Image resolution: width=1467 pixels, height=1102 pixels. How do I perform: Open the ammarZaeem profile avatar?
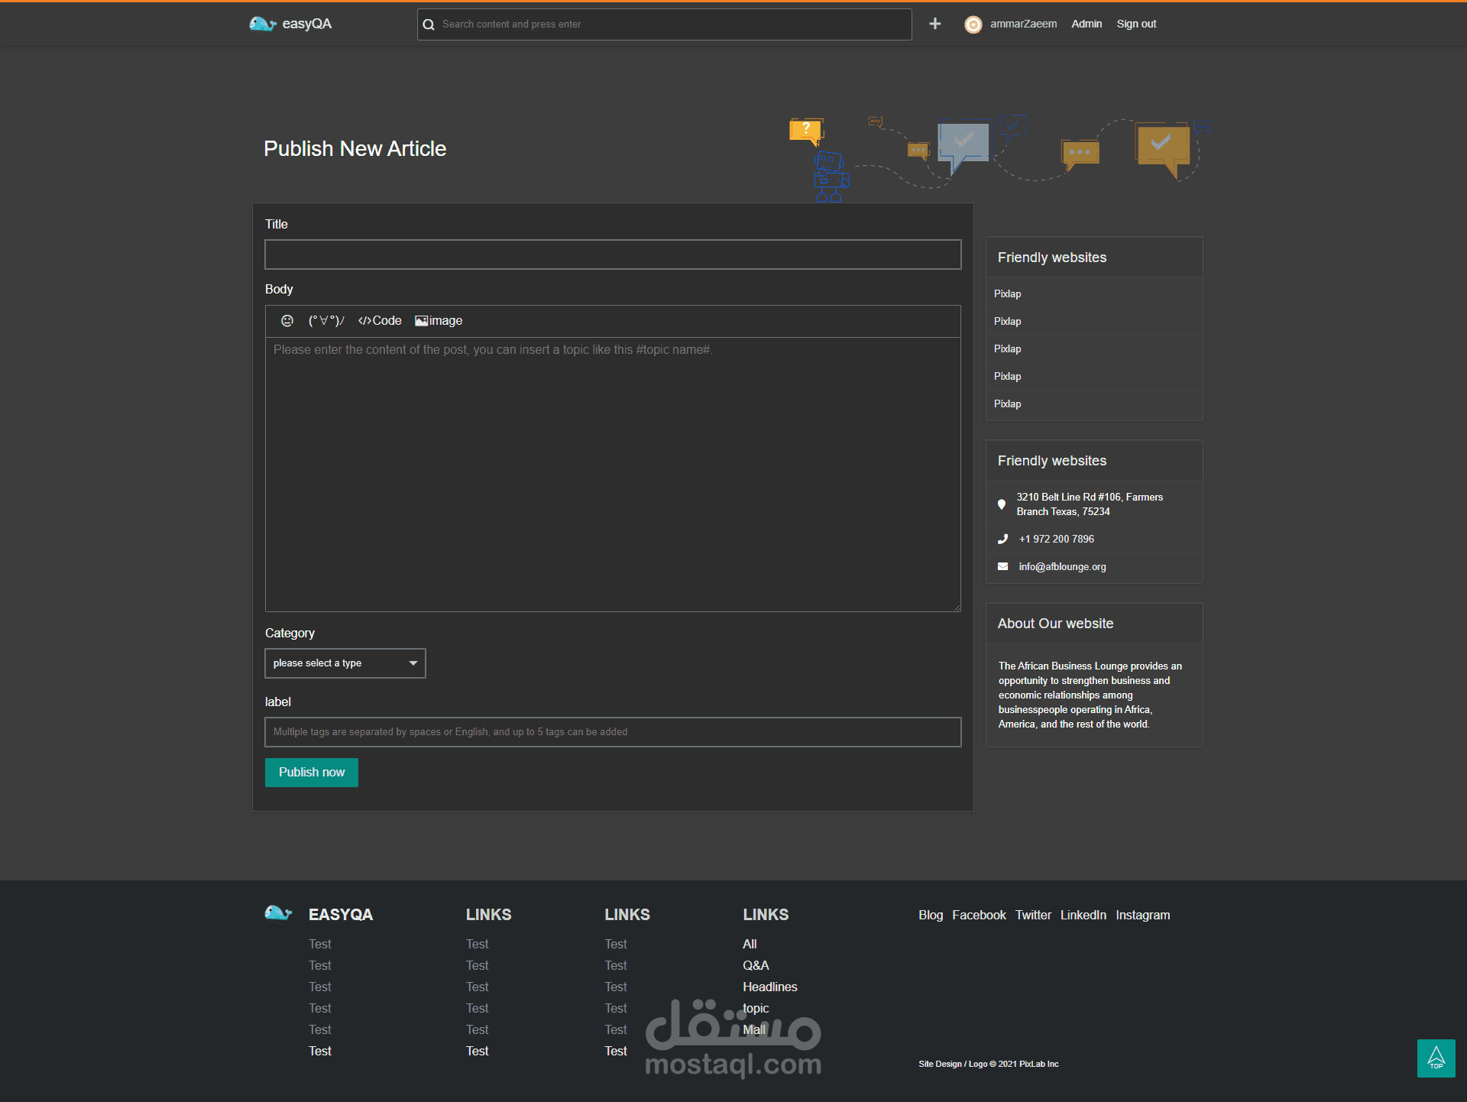click(973, 24)
